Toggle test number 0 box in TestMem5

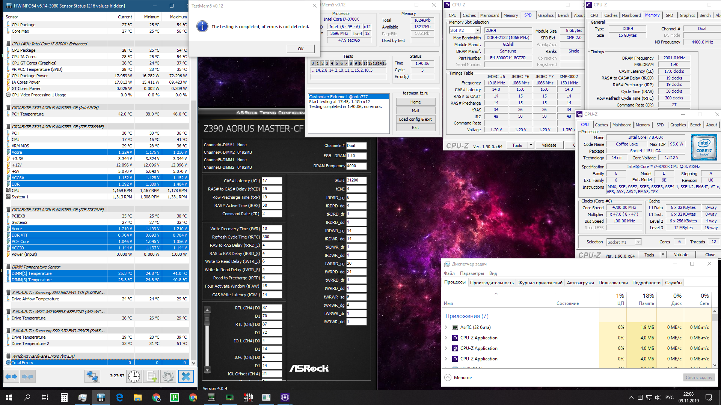312,63
